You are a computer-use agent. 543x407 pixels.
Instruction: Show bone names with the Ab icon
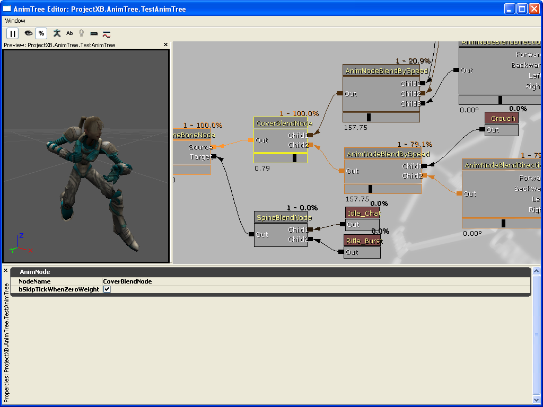tap(69, 33)
